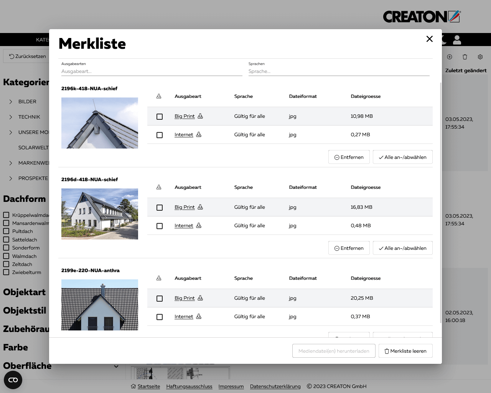Open thumbnail of 2196k-418-NUA-schief roof

pos(100,123)
